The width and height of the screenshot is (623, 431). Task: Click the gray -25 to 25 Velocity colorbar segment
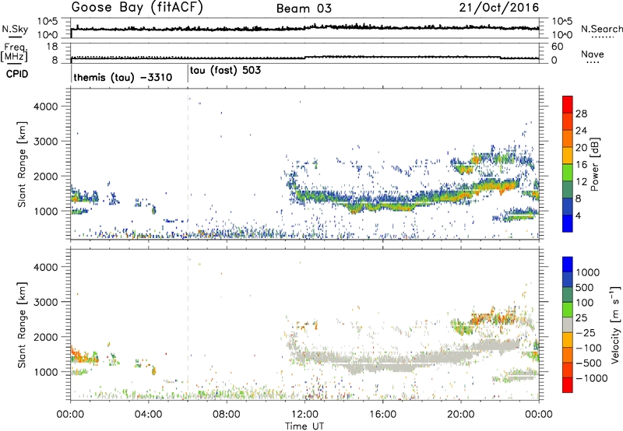pyautogui.click(x=568, y=324)
